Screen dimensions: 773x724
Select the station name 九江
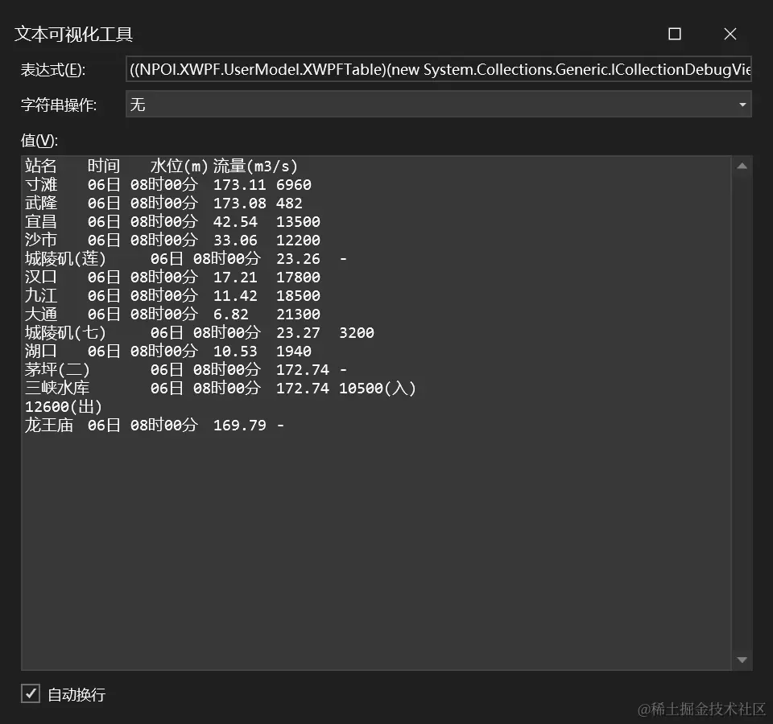coord(41,295)
